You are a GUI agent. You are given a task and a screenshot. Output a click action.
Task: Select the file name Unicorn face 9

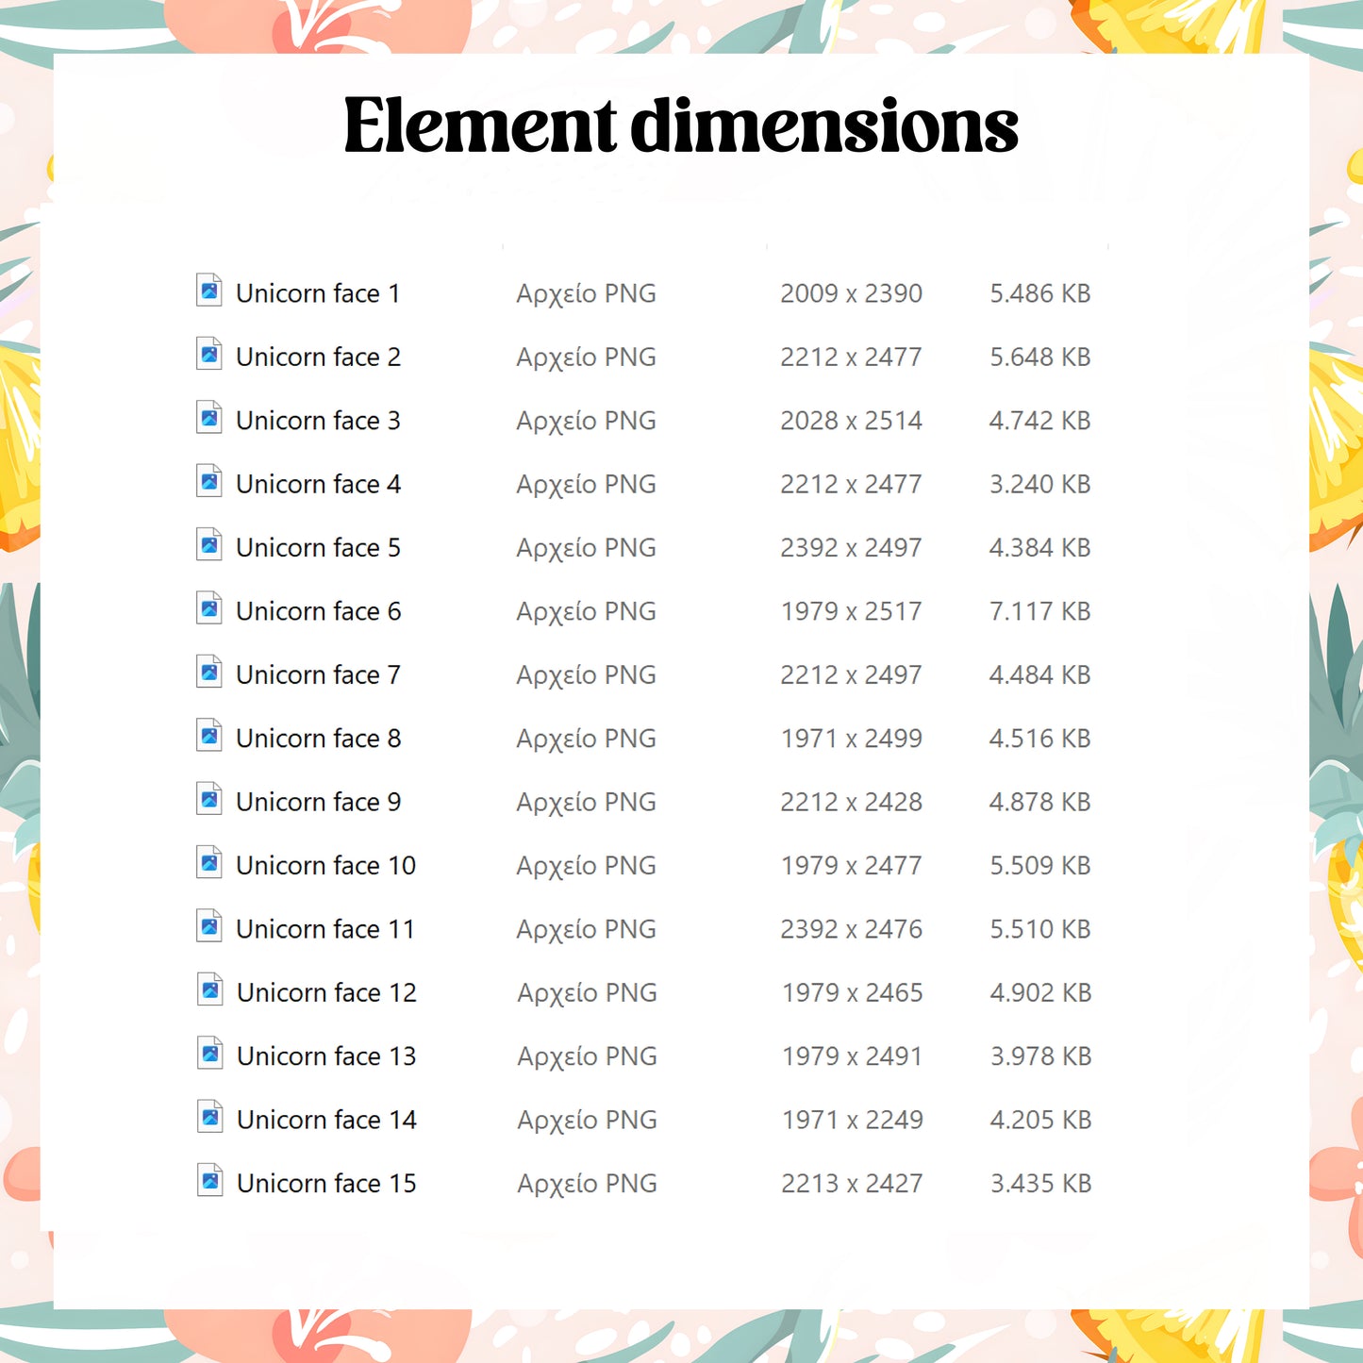[318, 802]
